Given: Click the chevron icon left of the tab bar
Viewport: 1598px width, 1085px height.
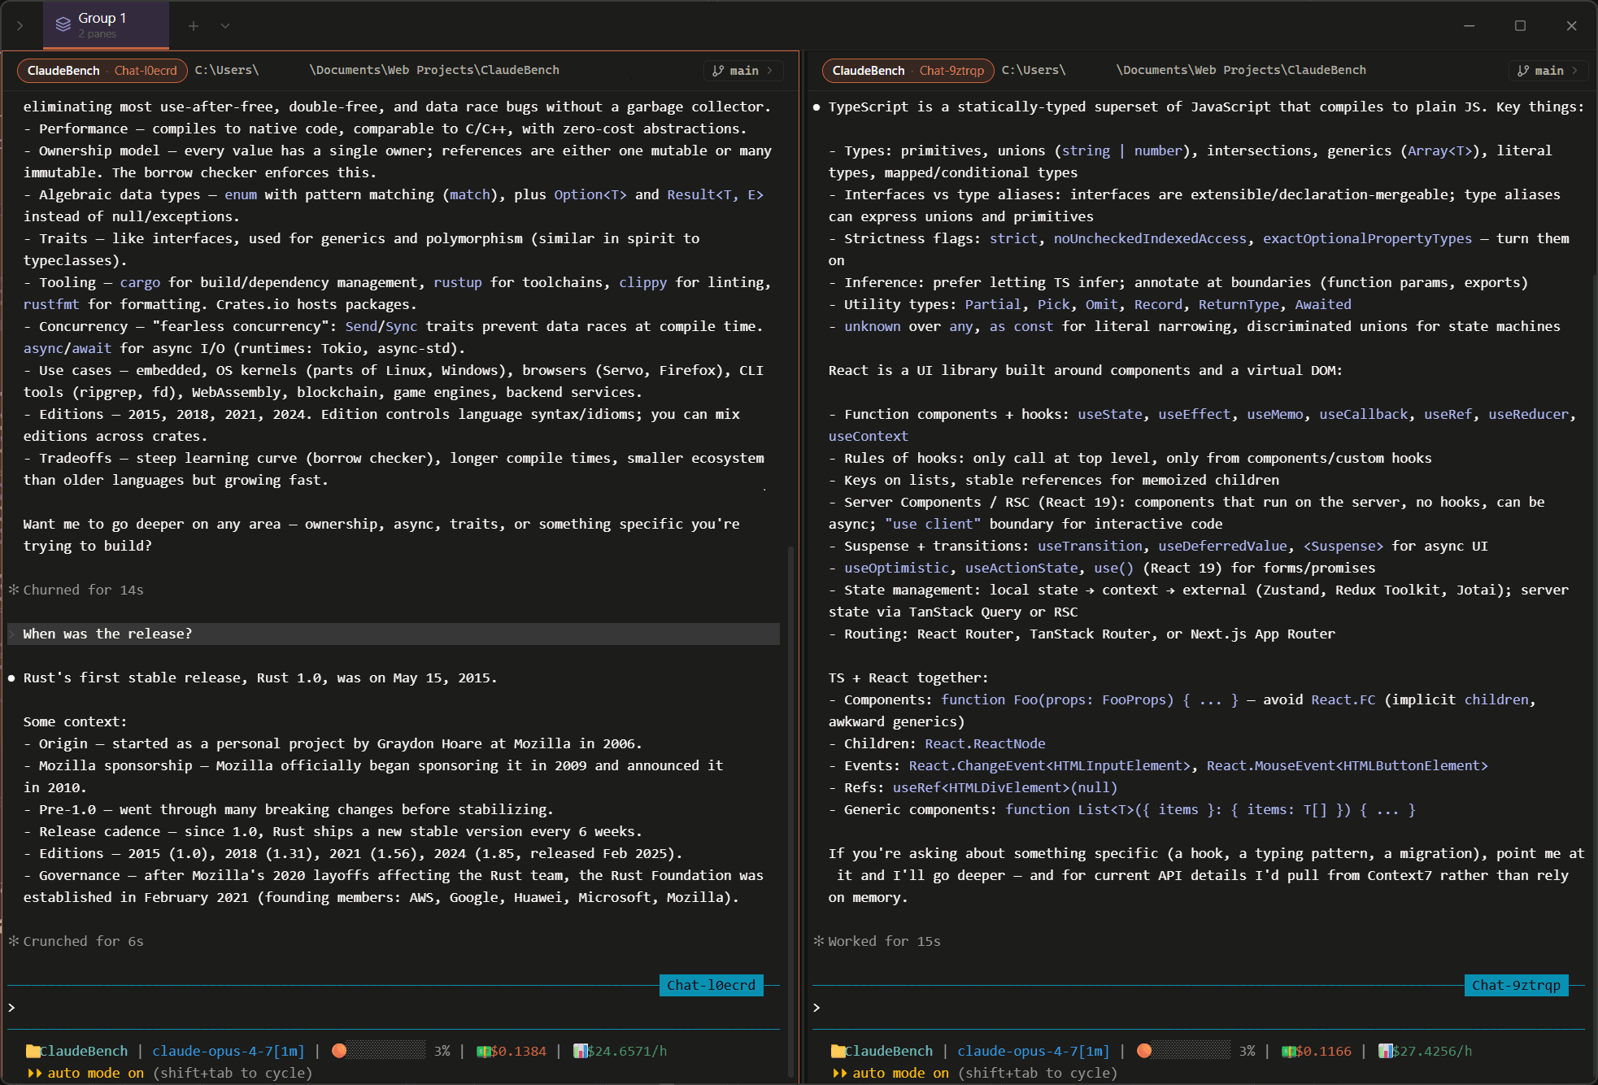Looking at the screenshot, I should (20, 25).
